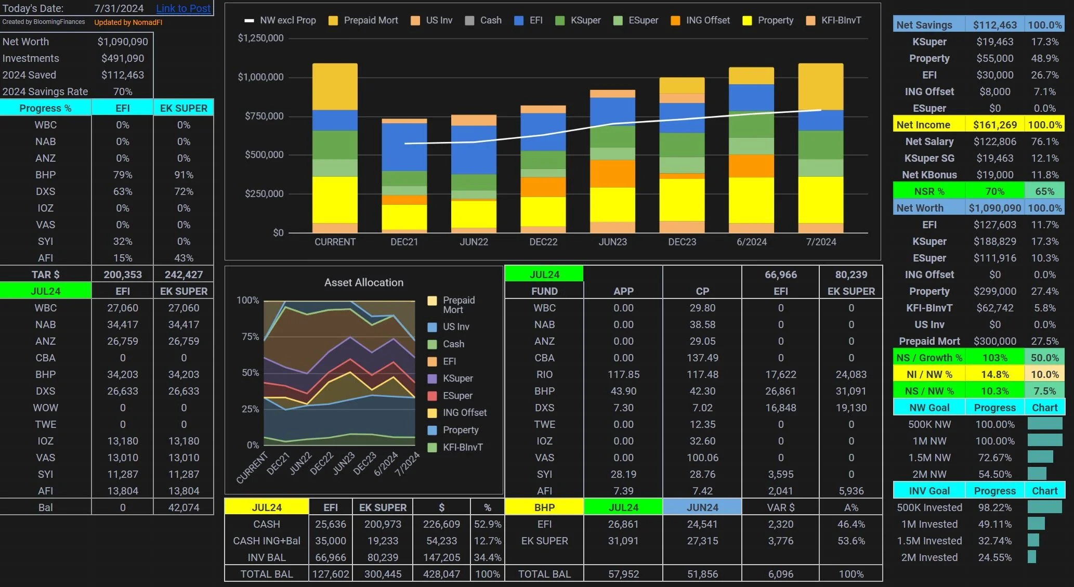The width and height of the screenshot is (1074, 587).
Task: Select the yellow BHP header cell
Action: coord(544,507)
